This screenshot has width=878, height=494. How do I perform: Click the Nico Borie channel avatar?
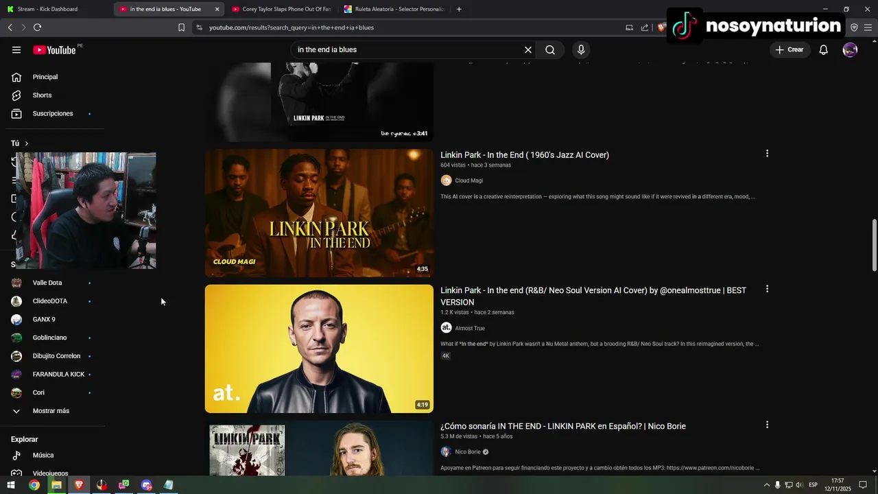446,451
